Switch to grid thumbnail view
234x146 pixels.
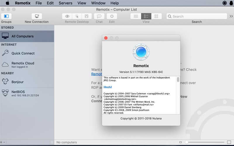156,16
